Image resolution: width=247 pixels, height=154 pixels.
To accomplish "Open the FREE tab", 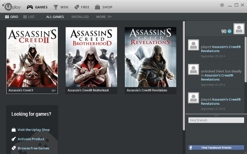I will pos(82,7).
